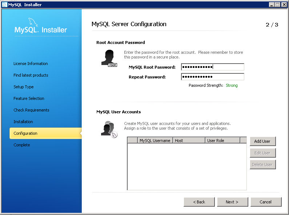This screenshot has width=289, height=215.
Task: Click the Root Account Password heading
Action: [121, 42]
